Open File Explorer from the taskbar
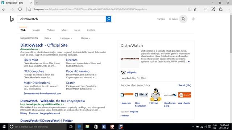 [x=87, y=127]
